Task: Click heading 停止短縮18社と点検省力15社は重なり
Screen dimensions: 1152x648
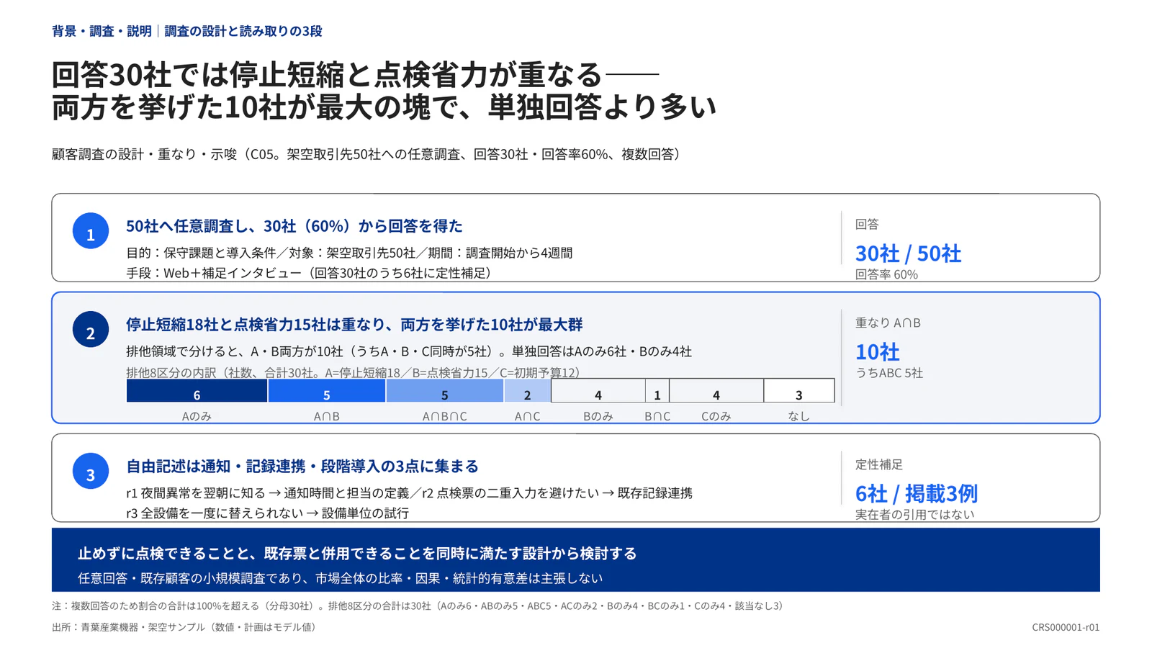Action: pos(354,325)
